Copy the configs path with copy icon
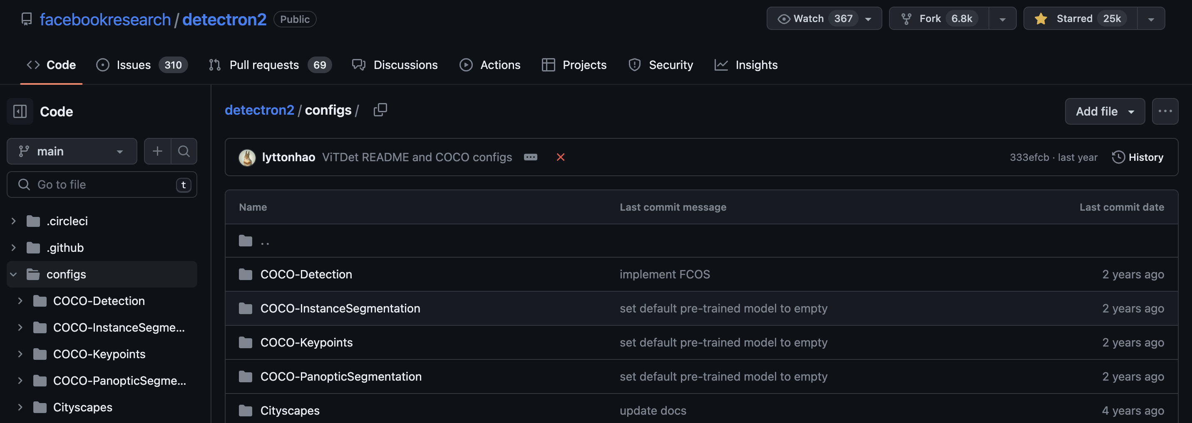Screen dimensions: 1192x423 380,110
